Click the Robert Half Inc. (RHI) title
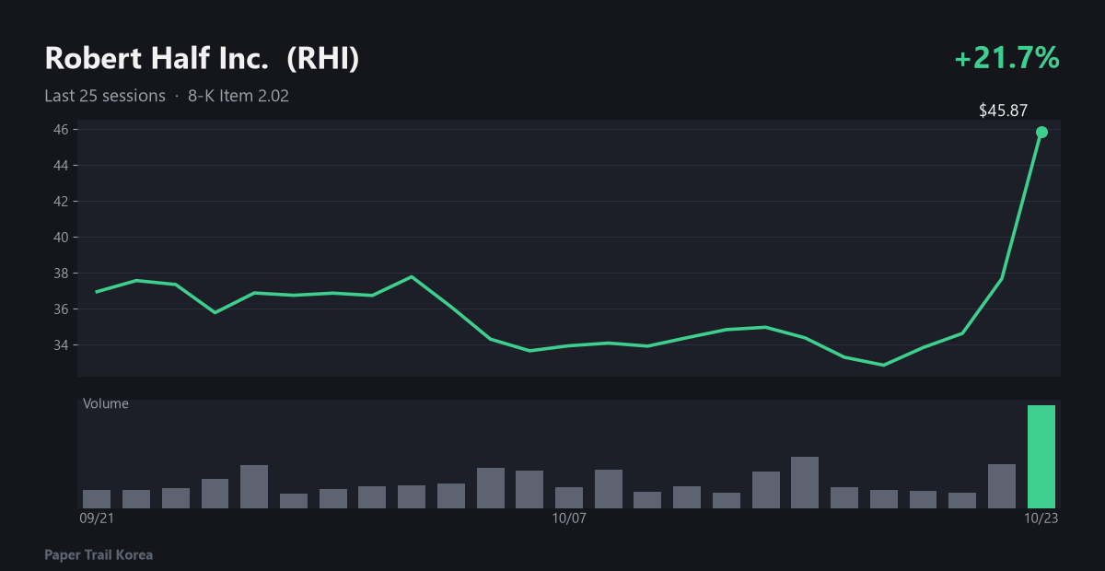The image size is (1105, 571). pyautogui.click(x=202, y=58)
